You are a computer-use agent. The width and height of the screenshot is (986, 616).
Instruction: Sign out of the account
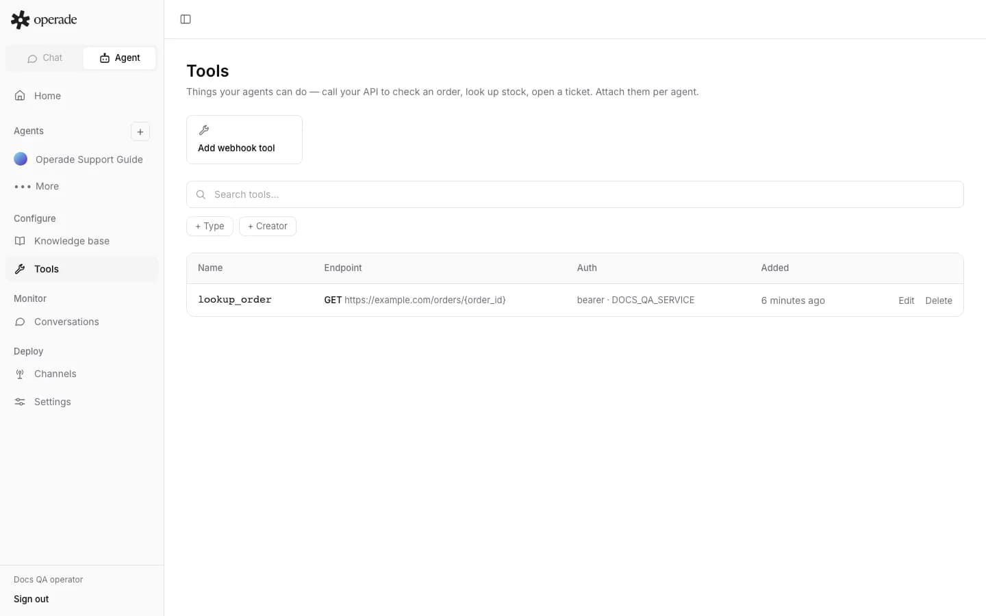tap(31, 599)
